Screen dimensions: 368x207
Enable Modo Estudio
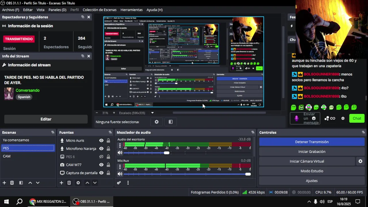coord(312,171)
